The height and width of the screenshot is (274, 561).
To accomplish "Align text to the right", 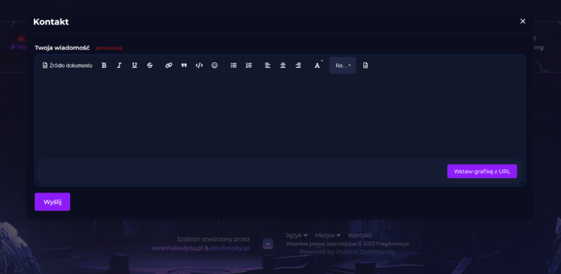I will (298, 66).
